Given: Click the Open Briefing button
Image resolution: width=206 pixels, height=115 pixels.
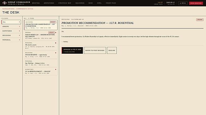Looking at the screenshot, I should coord(196,3).
